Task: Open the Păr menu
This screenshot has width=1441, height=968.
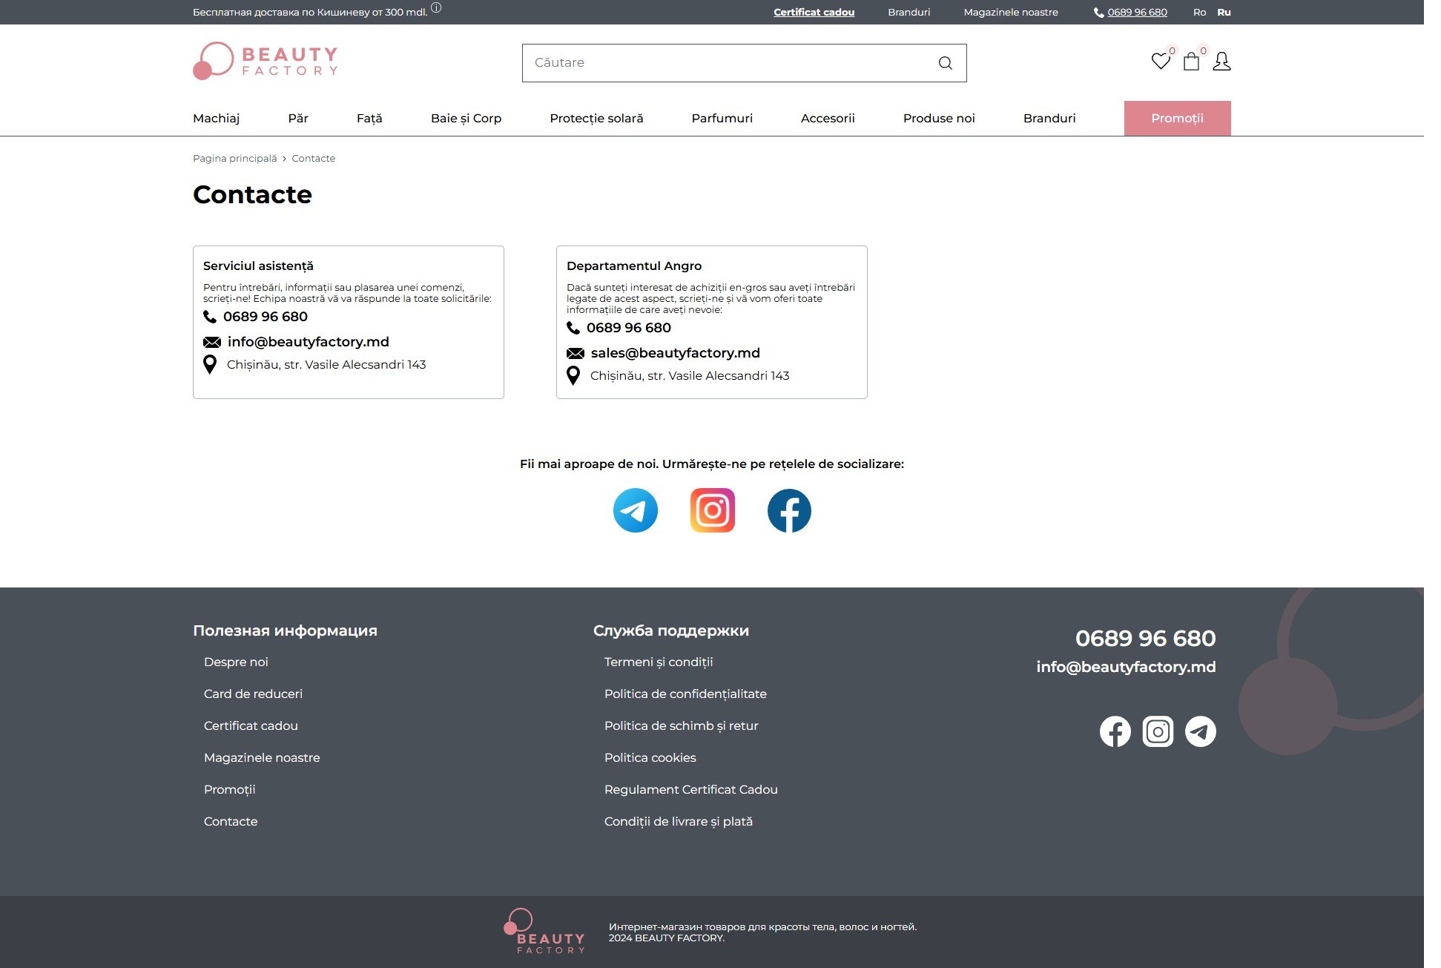Action: click(x=298, y=118)
